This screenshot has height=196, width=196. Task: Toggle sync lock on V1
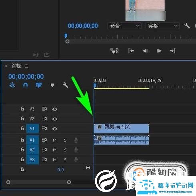pos(44,128)
